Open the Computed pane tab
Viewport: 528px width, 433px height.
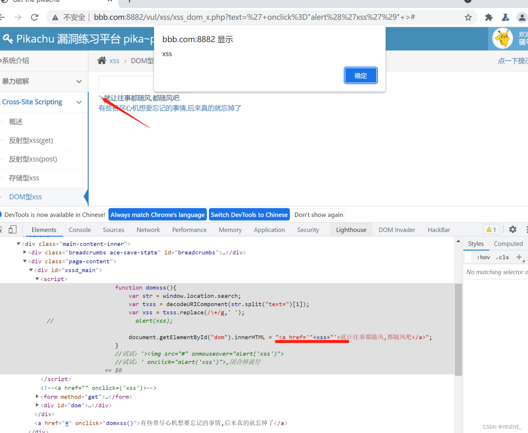click(x=508, y=244)
